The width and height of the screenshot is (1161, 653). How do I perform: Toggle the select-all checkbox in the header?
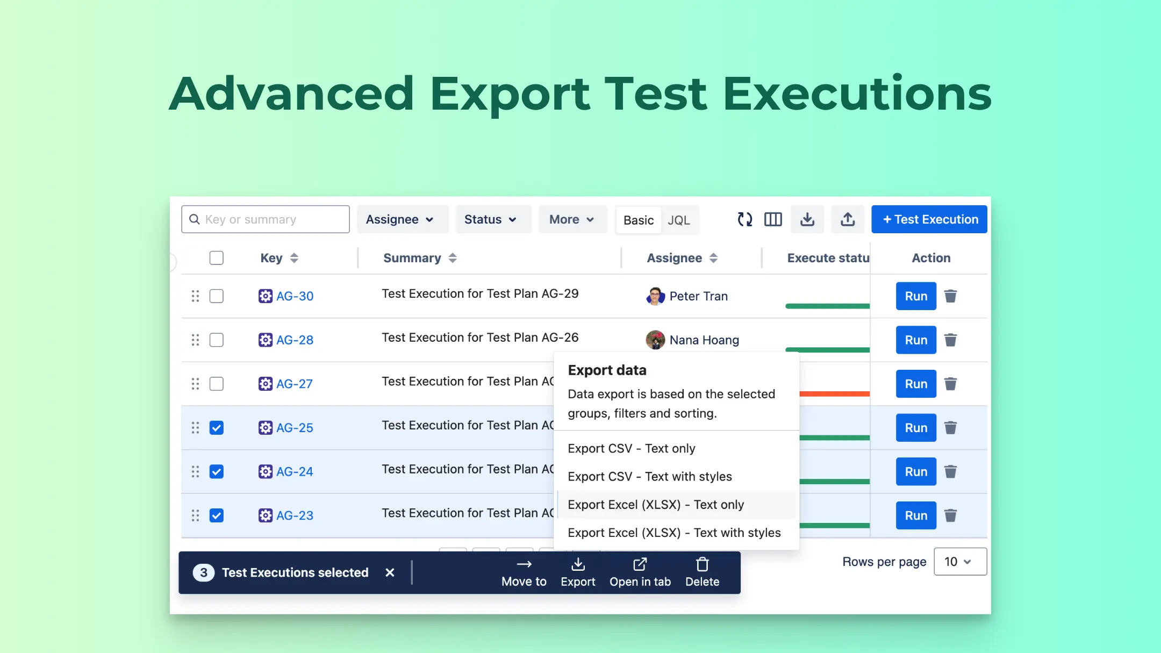click(217, 258)
